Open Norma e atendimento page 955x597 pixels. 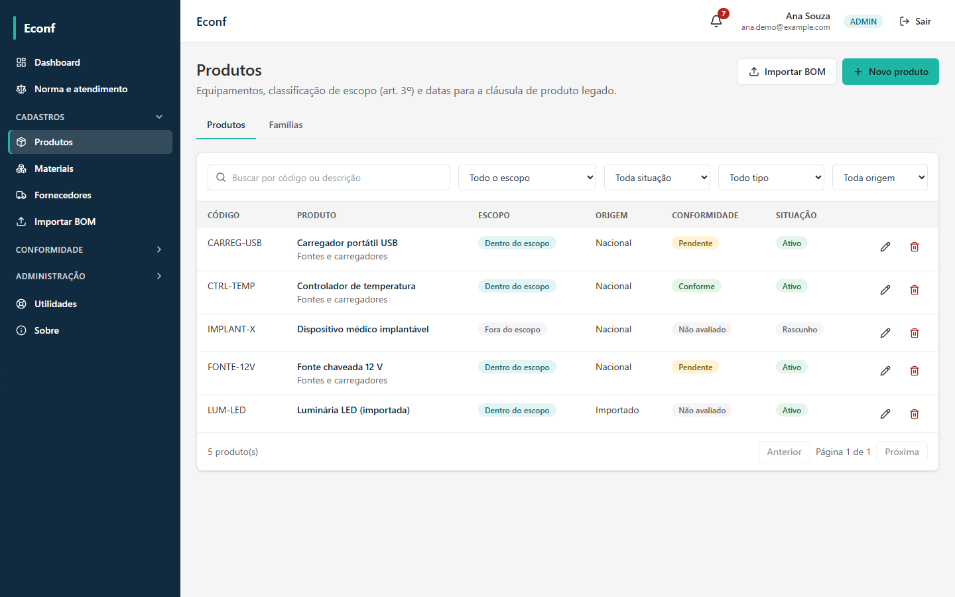[90, 89]
